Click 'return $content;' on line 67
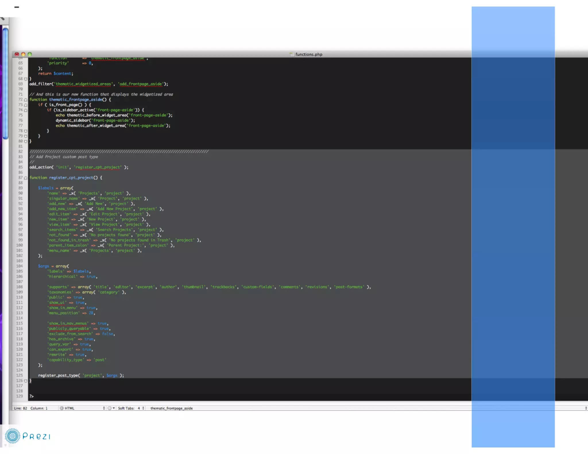 pos(56,74)
